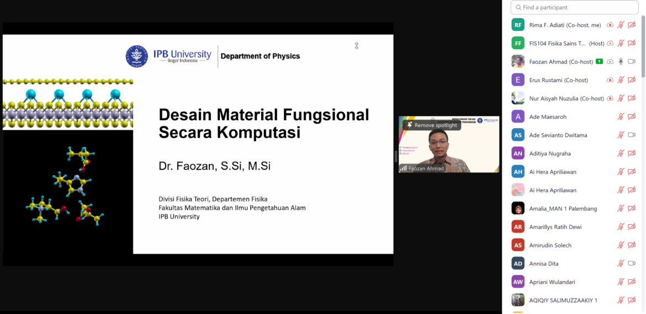Viewport: 646px width, 314px height.
Task: Click the divider handle left of the speaker video
Action: tap(396, 156)
